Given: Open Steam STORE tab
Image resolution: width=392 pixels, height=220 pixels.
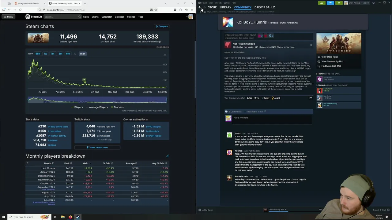Looking at the screenshot, I should point(212,7).
